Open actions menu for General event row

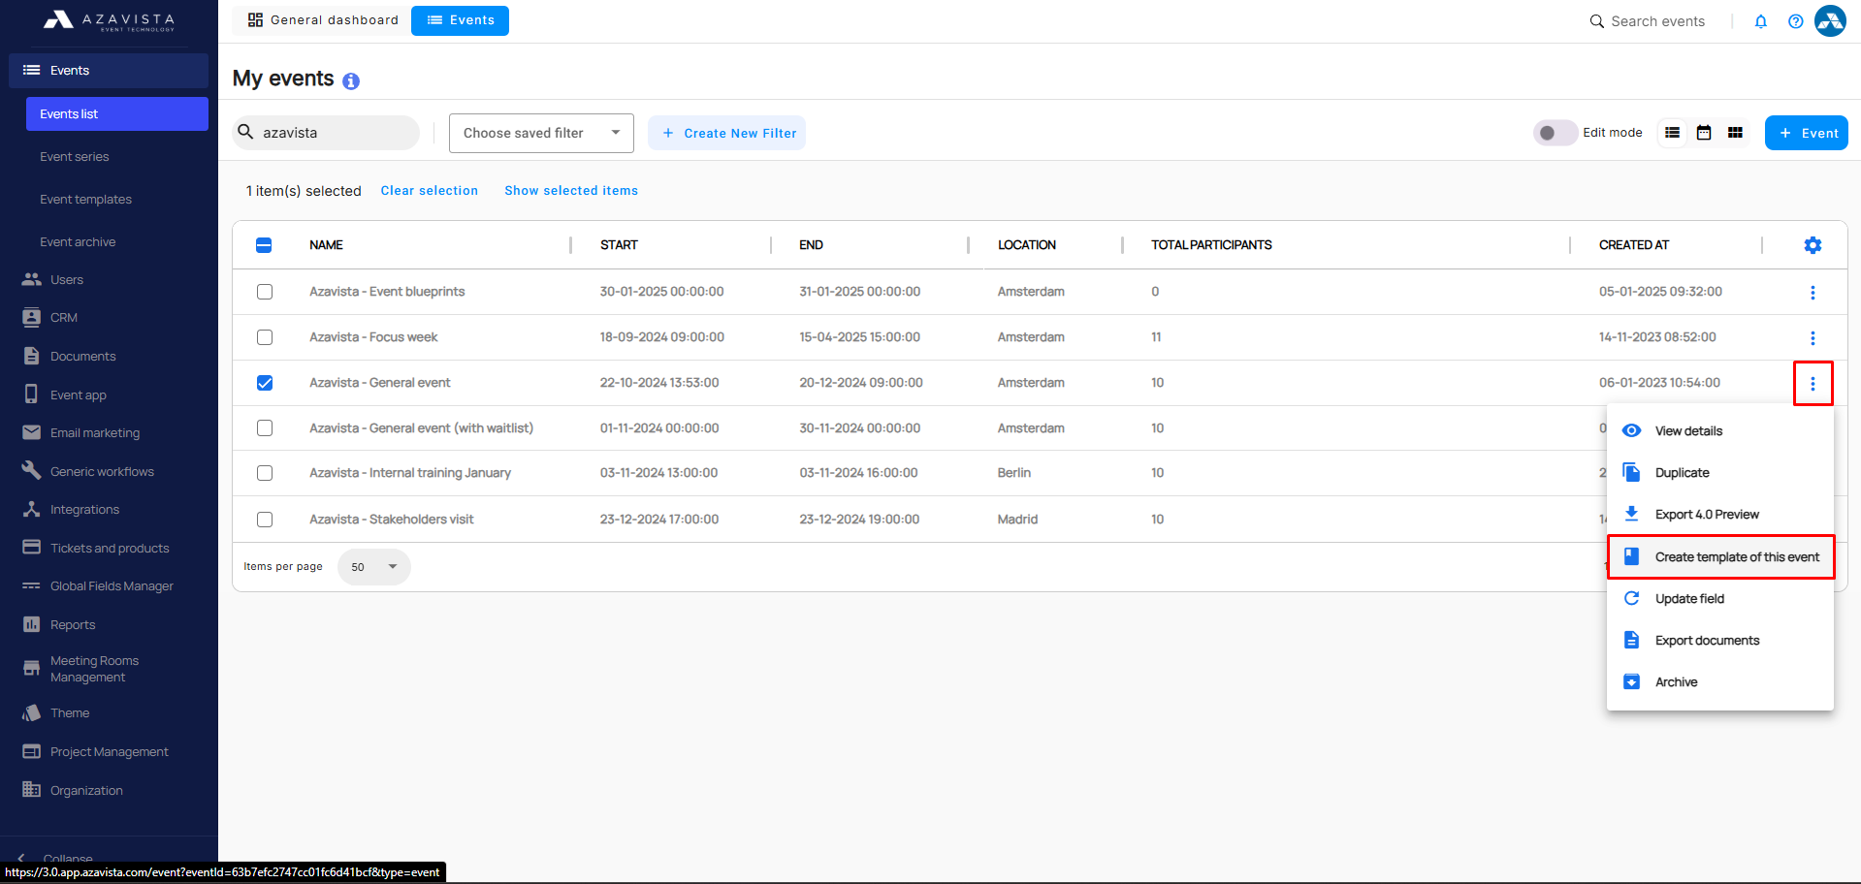click(1813, 384)
